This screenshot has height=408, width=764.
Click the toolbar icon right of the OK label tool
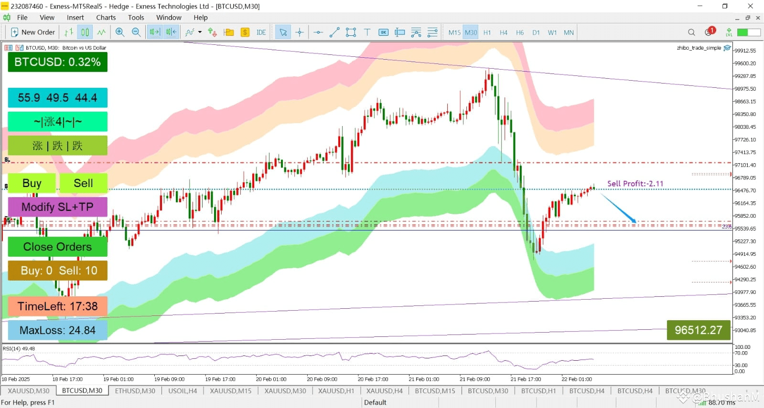[x=399, y=32]
